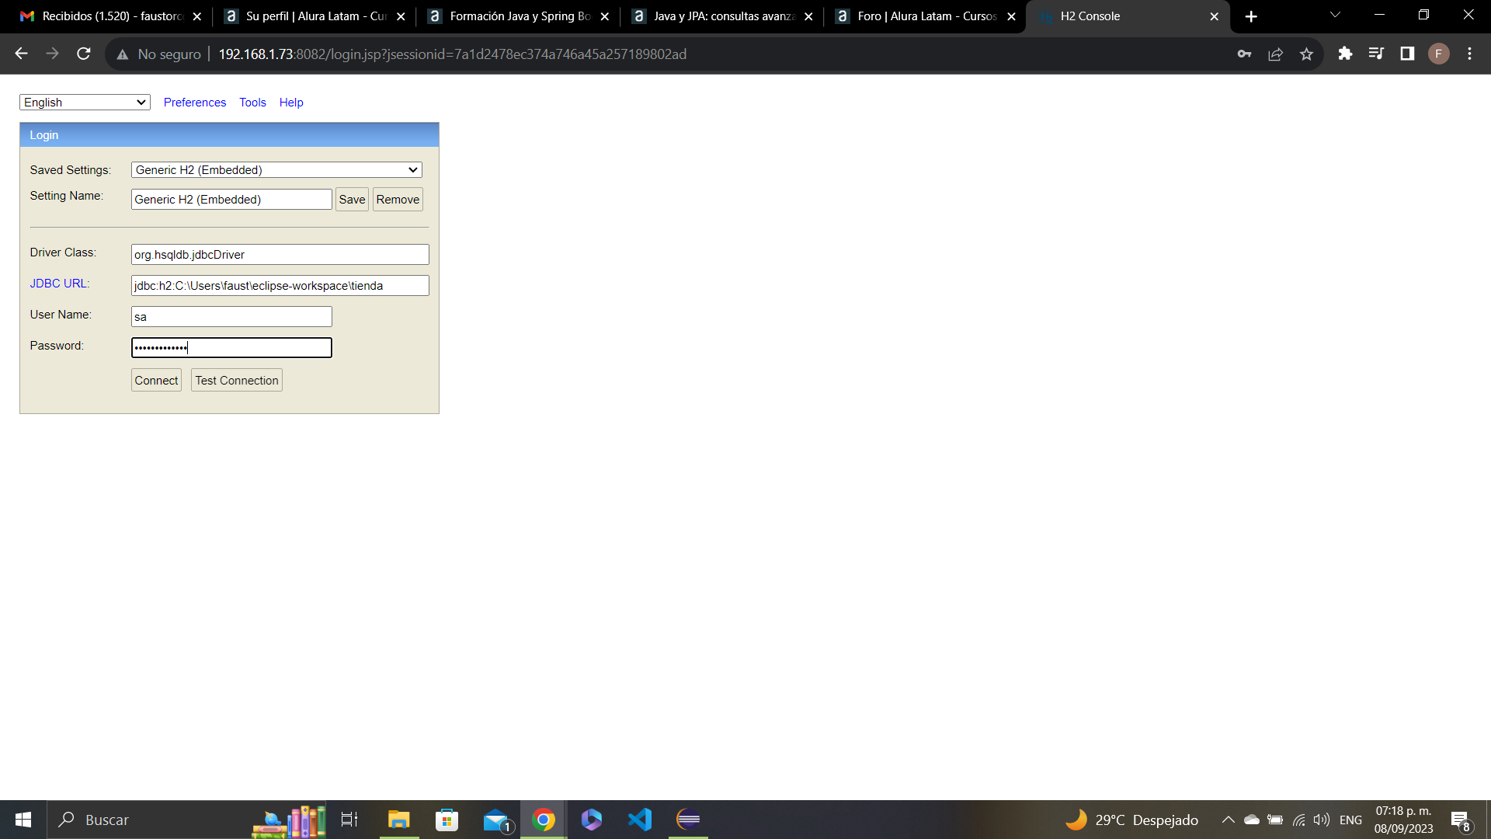Launch Microsoft Store from the taskbar
1491x839 pixels.
[x=447, y=820]
